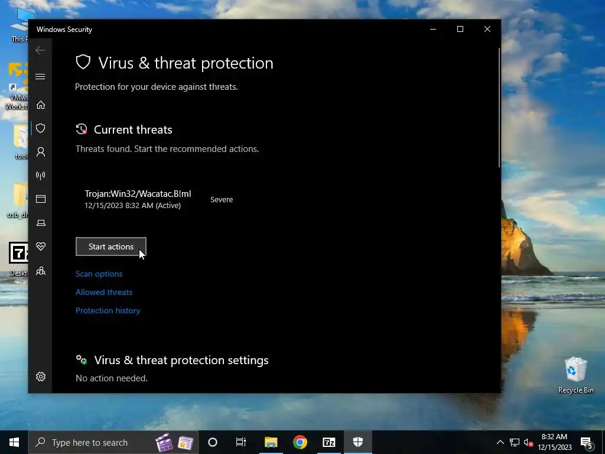Open Device security from the sidebar
This screenshot has width=605, height=454.
[41, 223]
